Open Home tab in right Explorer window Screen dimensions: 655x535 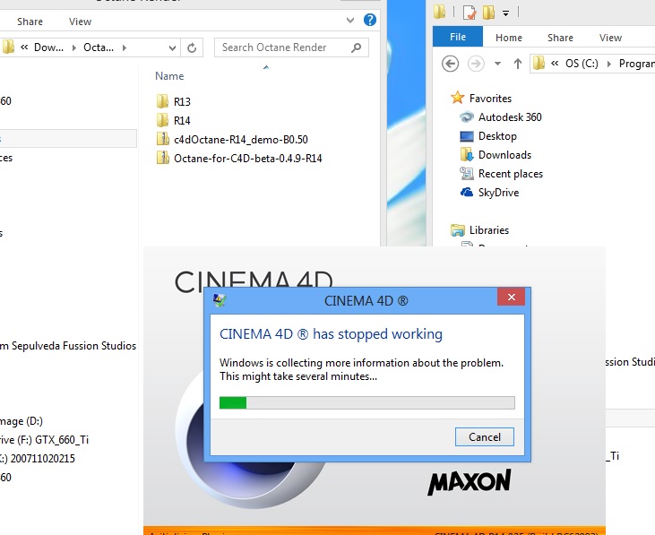click(508, 38)
